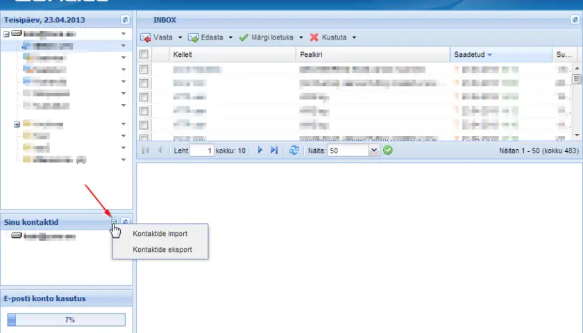Click the Vasta reply envelope icon
This screenshot has width=583, height=333.
pos(145,37)
